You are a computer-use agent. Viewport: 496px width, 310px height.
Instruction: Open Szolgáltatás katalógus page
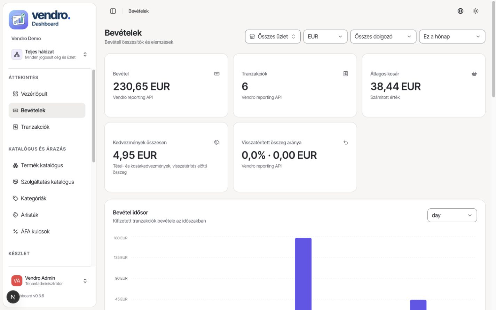coord(47,182)
